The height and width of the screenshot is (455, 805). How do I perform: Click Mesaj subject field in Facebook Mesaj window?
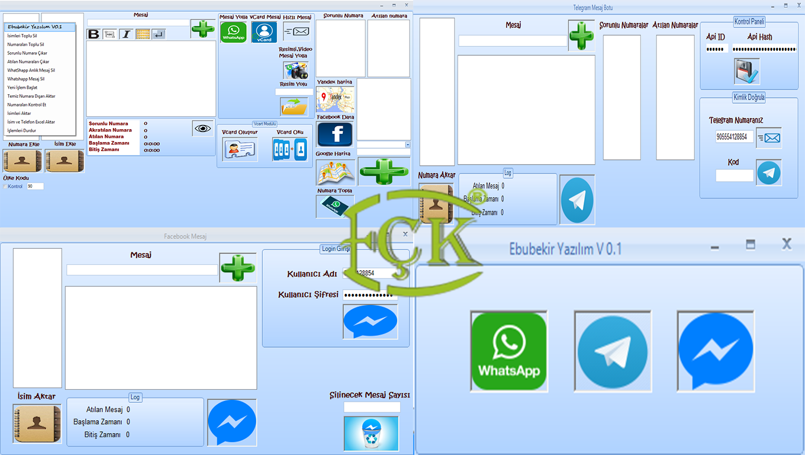(142, 270)
